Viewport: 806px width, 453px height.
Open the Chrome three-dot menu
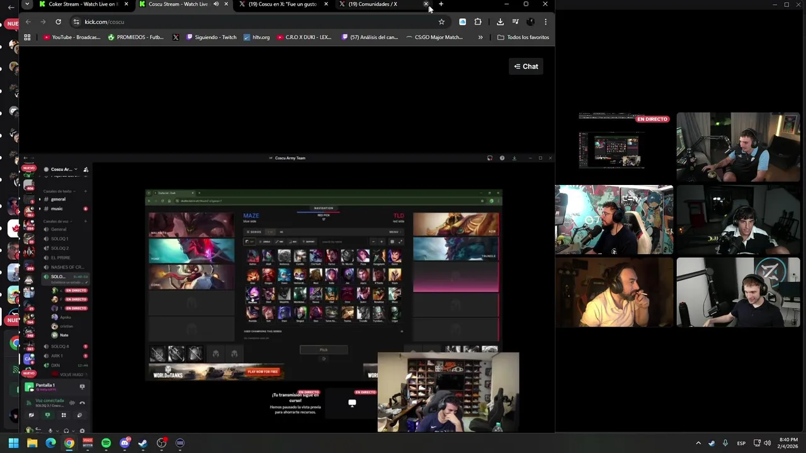click(545, 22)
